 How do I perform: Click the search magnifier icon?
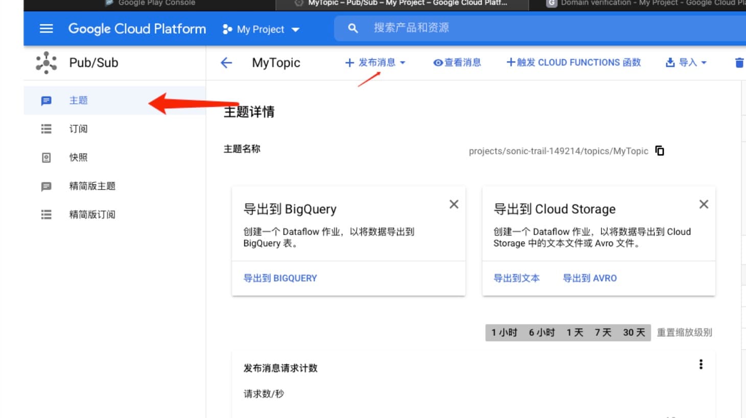[353, 28]
